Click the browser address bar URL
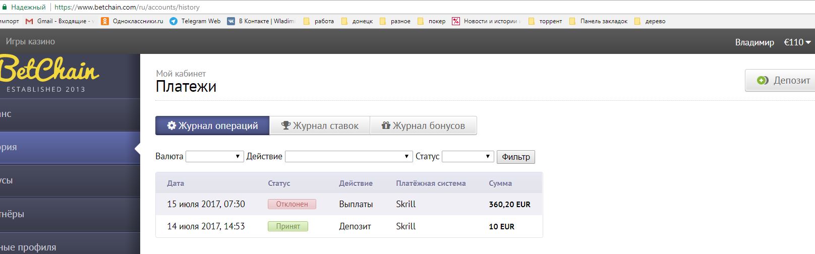The height and width of the screenshot is (254, 815). (127, 7)
